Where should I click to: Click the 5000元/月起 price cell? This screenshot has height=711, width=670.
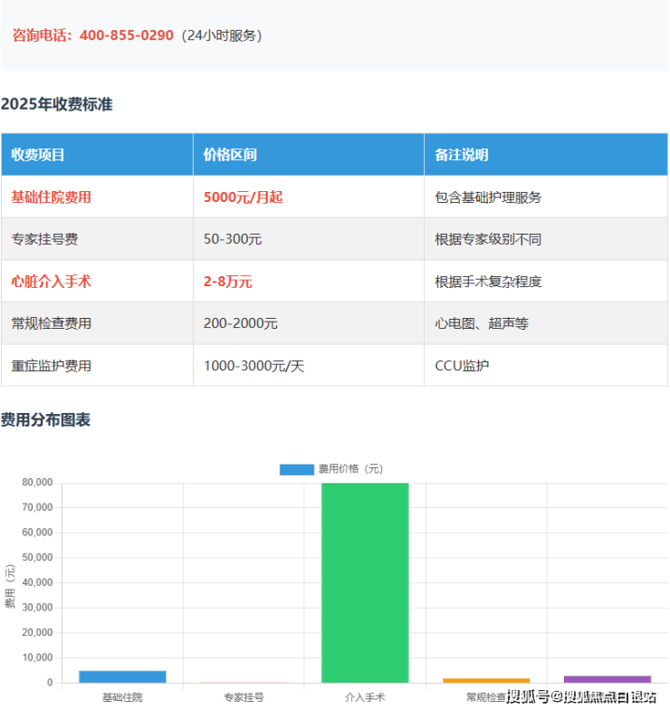point(243,197)
